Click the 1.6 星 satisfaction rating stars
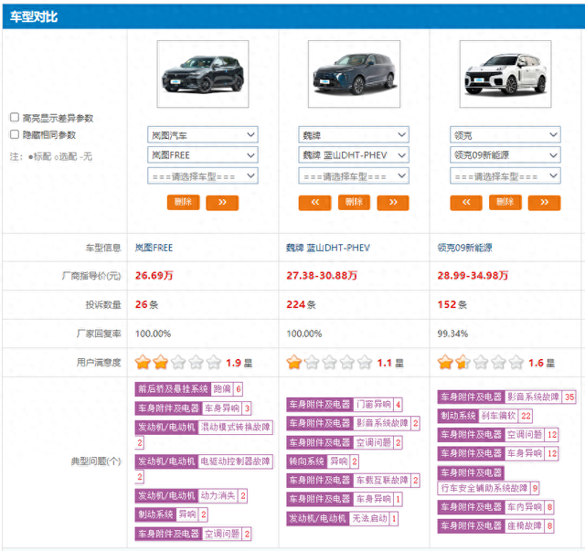585x551 pixels. pos(481,362)
